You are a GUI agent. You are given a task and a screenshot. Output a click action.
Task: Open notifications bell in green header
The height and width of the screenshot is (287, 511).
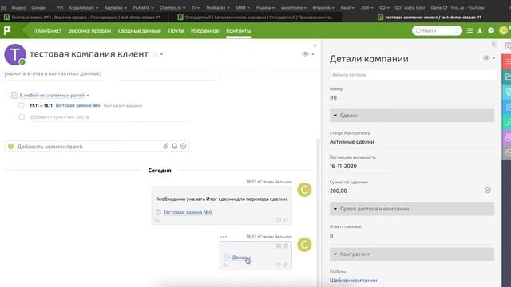[x=480, y=30]
